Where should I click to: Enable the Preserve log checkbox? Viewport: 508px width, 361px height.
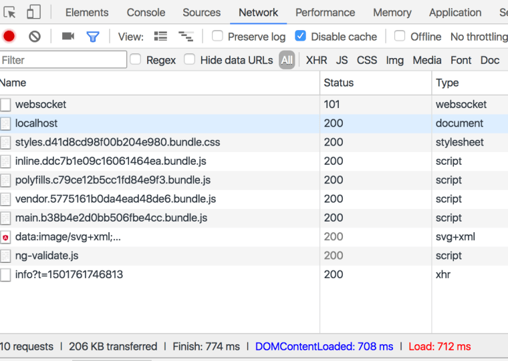[218, 36]
